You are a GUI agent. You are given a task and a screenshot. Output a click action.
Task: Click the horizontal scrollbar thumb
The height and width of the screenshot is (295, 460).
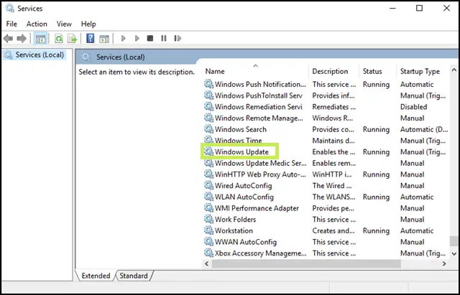[x=306, y=263]
